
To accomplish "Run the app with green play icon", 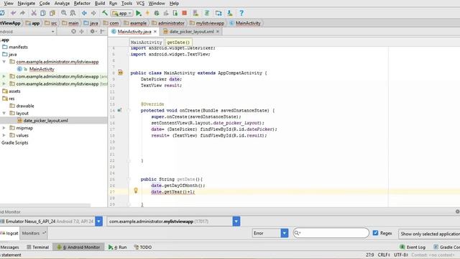I will 139,13.
